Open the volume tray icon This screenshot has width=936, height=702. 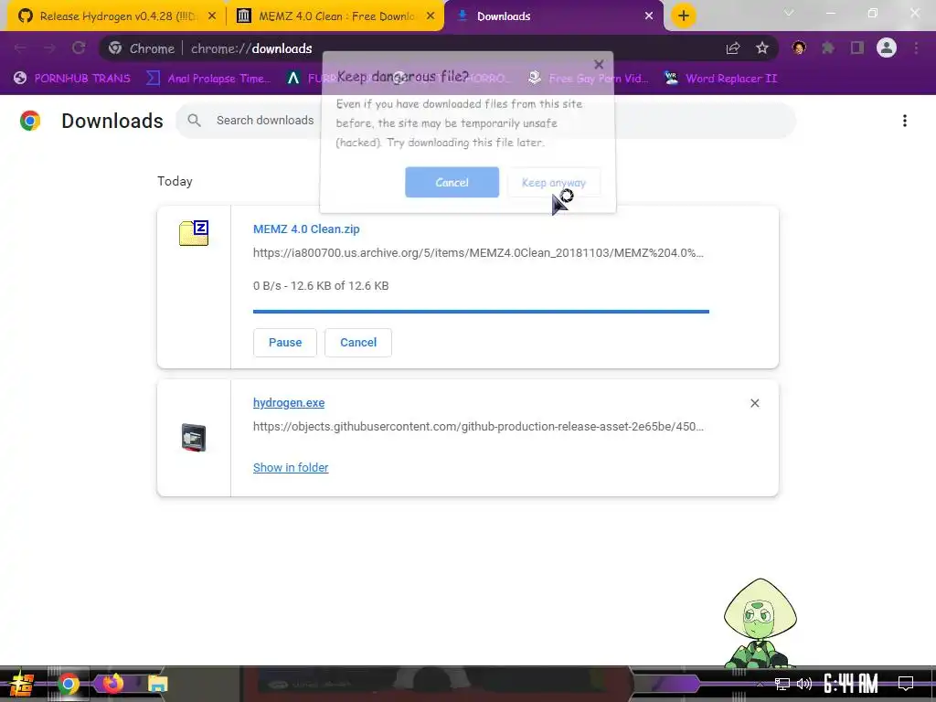pos(804,684)
